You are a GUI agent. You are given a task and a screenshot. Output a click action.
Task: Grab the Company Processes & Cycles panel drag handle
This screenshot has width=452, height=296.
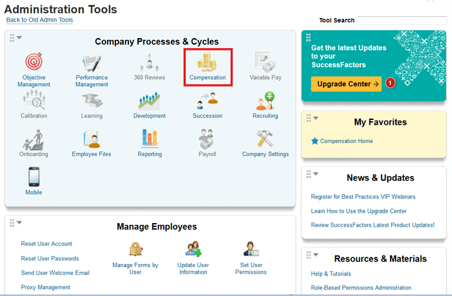[x=12, y=37]
